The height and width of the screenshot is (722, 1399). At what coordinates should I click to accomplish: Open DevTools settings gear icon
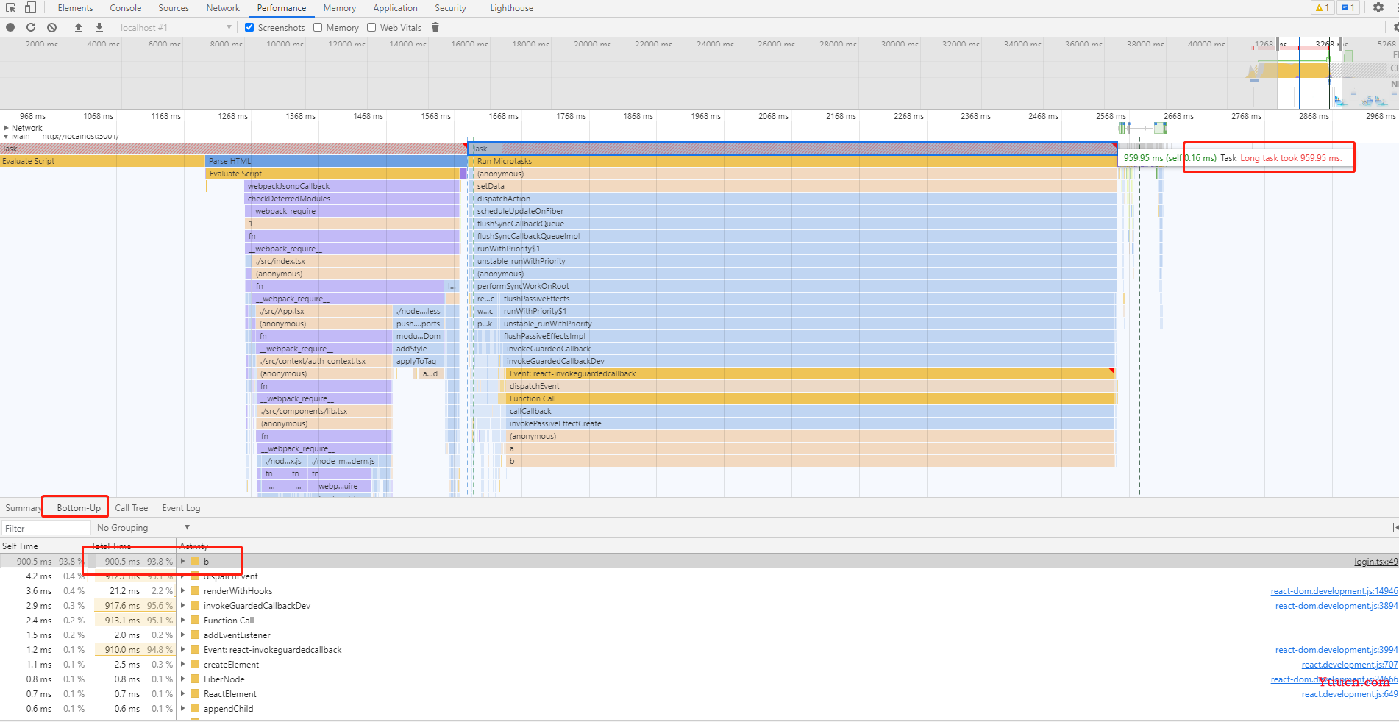(x=1378, y=8)
